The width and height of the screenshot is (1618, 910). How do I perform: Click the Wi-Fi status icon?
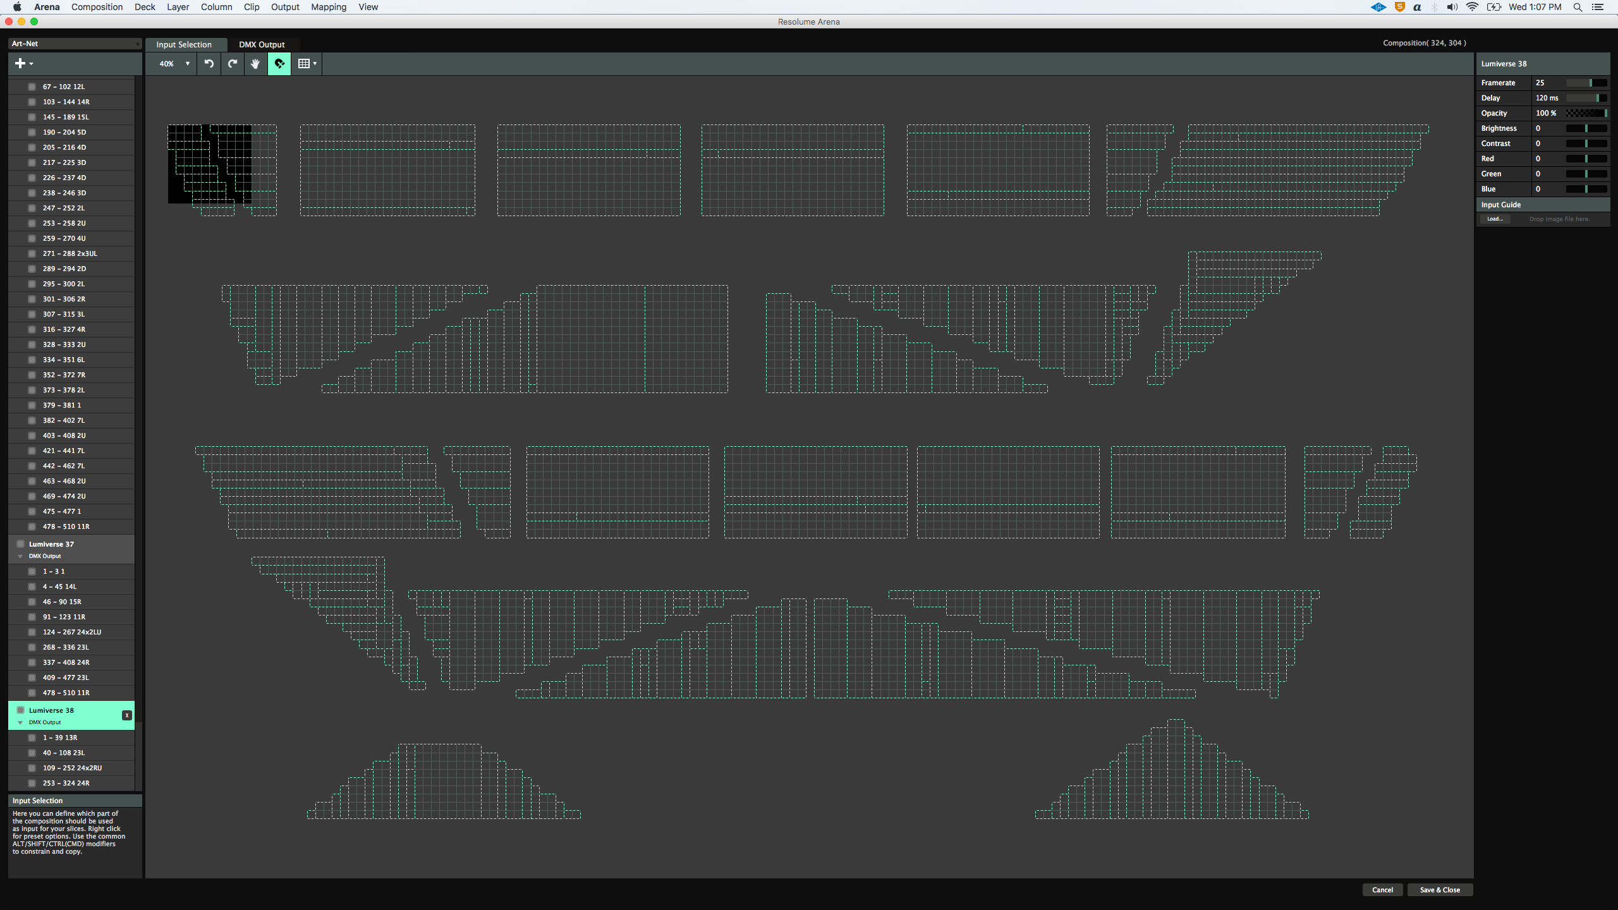1472,7
